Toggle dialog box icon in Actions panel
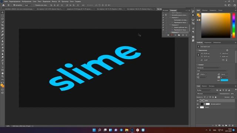Viewport: 237px width, 133px height. point(166,15)
